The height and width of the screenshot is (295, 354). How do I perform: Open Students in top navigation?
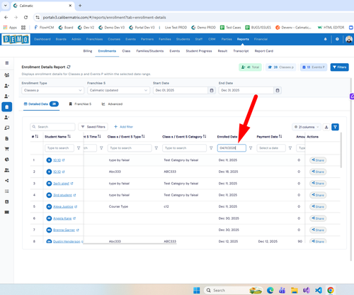pyautogui.click(x=183, y=39)
